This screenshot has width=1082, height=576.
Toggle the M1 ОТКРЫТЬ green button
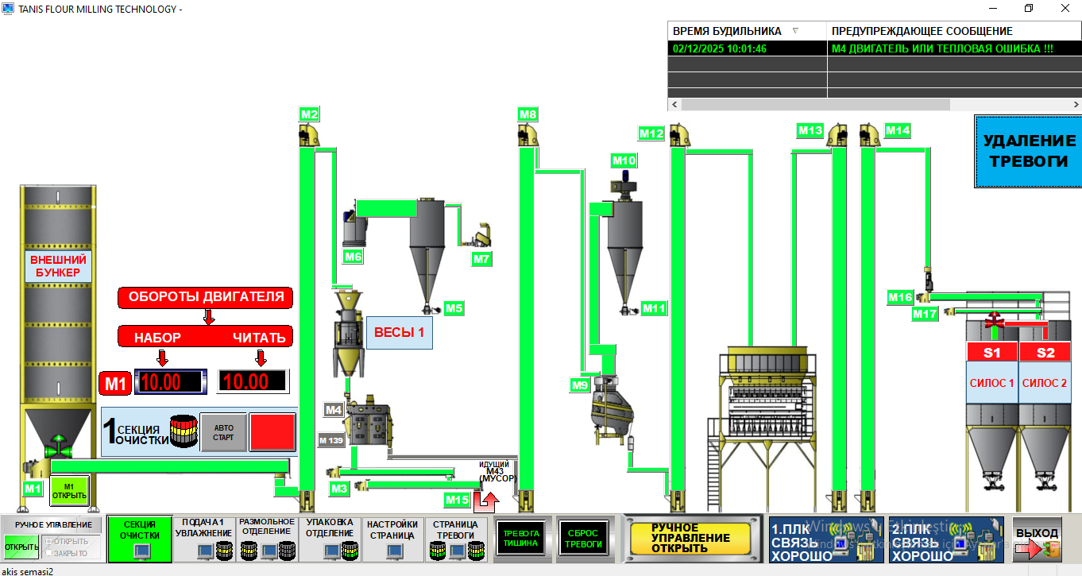(x=69, y=491)
